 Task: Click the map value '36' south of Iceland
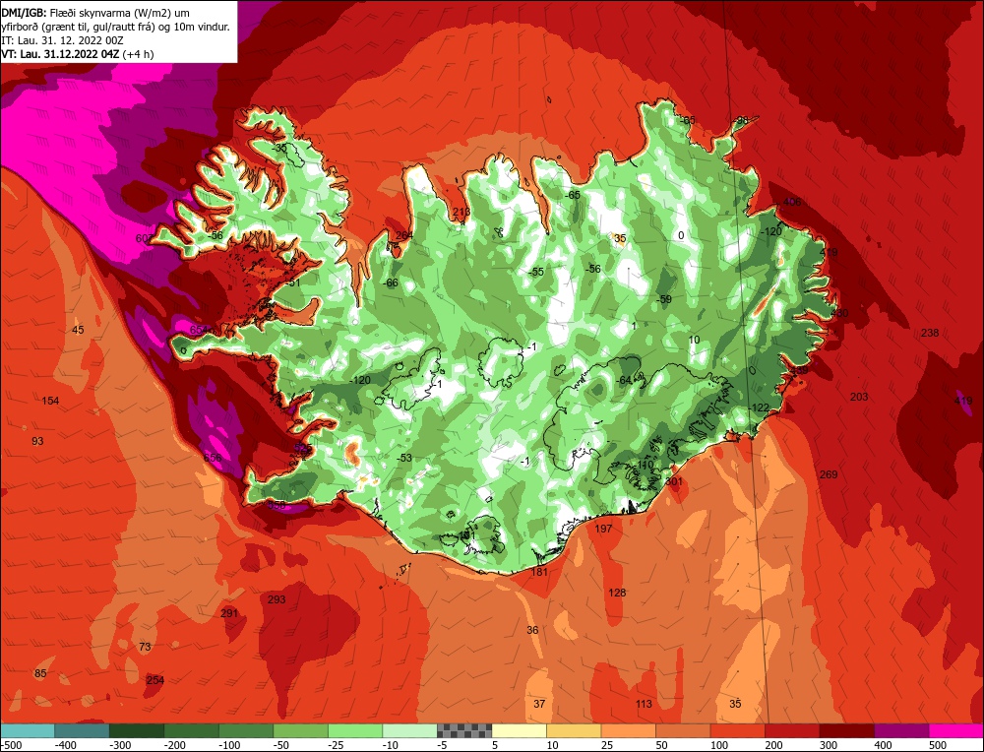(532, 630)
